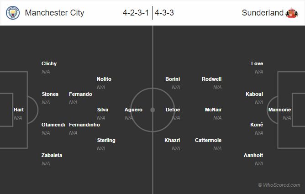The width and height of the screenshot is (305, 194).
Task: Click goalkeeper Mannone
Action: coord(279,110)
